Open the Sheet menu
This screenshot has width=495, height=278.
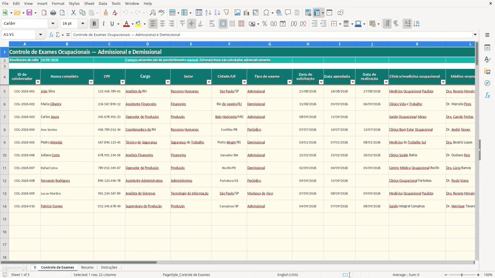[x=89, y=3]
